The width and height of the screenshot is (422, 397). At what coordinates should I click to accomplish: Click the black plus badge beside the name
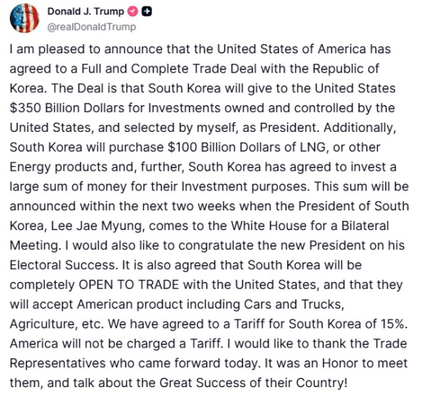coord(147,11)
